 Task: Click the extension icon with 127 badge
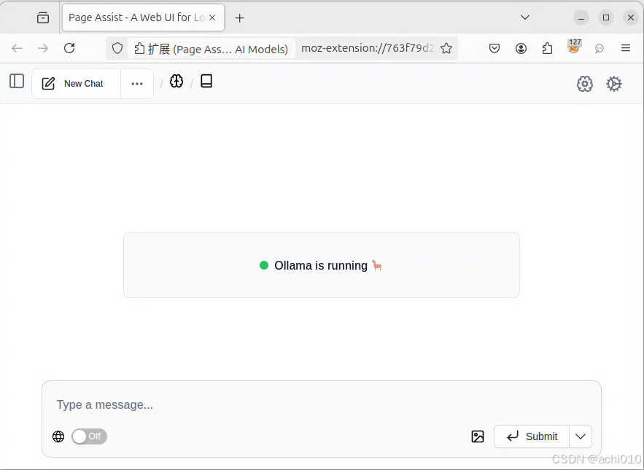(574, 47)
